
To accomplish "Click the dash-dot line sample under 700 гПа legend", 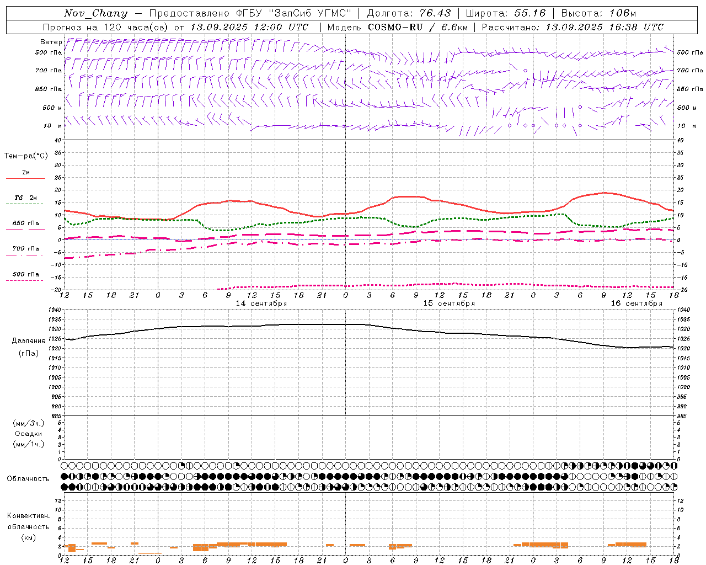I will coord(25,255).
